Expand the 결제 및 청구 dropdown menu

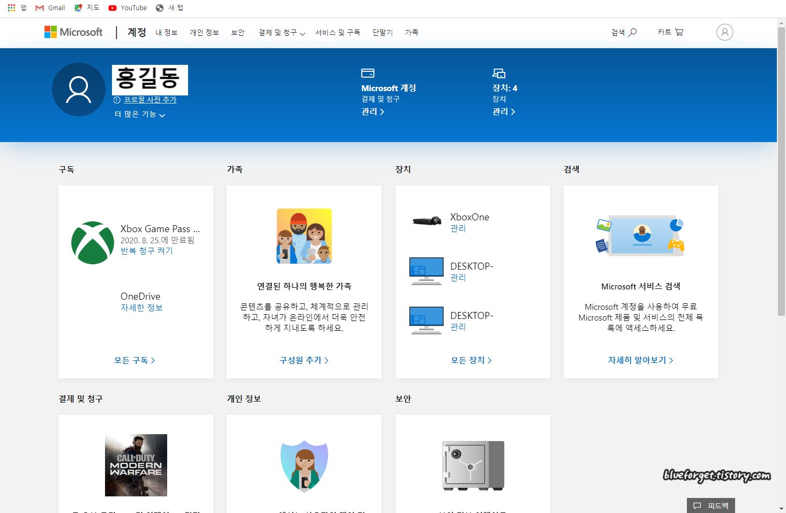(282, 33)
